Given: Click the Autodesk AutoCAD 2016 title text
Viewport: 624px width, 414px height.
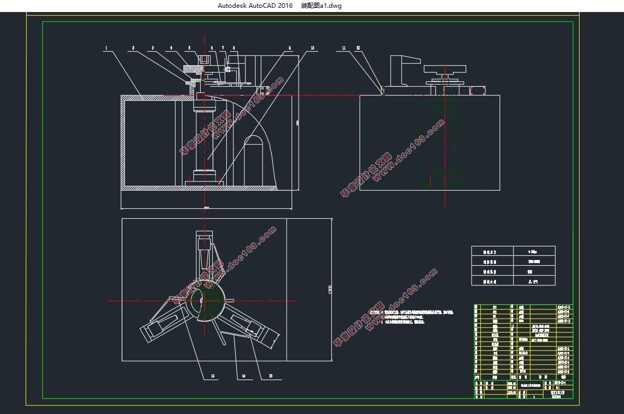Looking at the screenshot, I should tap(255, 6).
